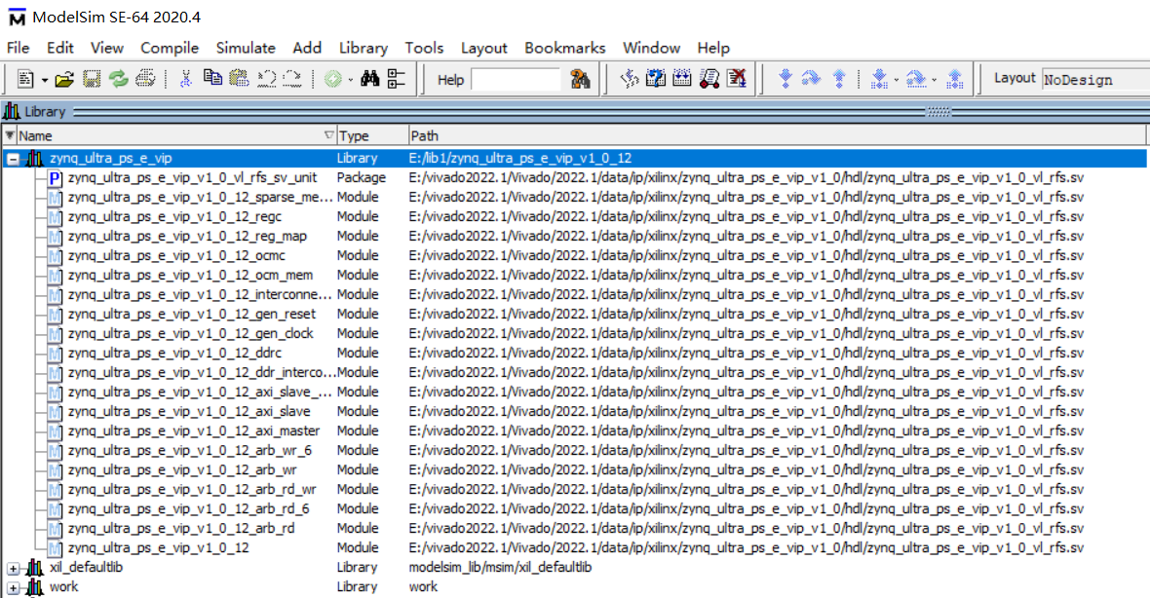Click column filter triangle left of Name
Screen dimensions: 1150x598
10,135
